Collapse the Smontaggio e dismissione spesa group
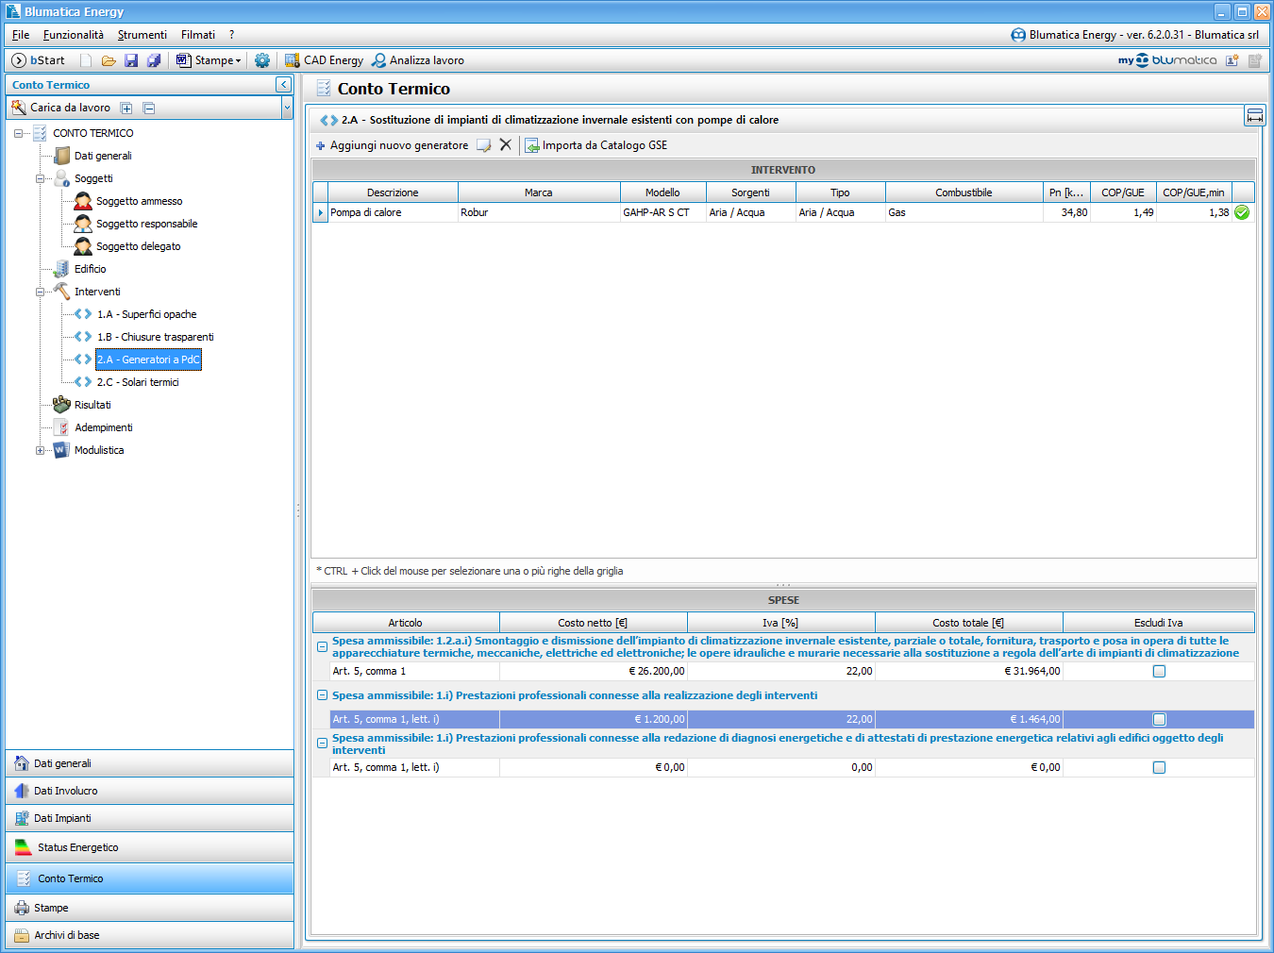The image size is (1274, 953). pyautogui.click(x=322, y=647)
